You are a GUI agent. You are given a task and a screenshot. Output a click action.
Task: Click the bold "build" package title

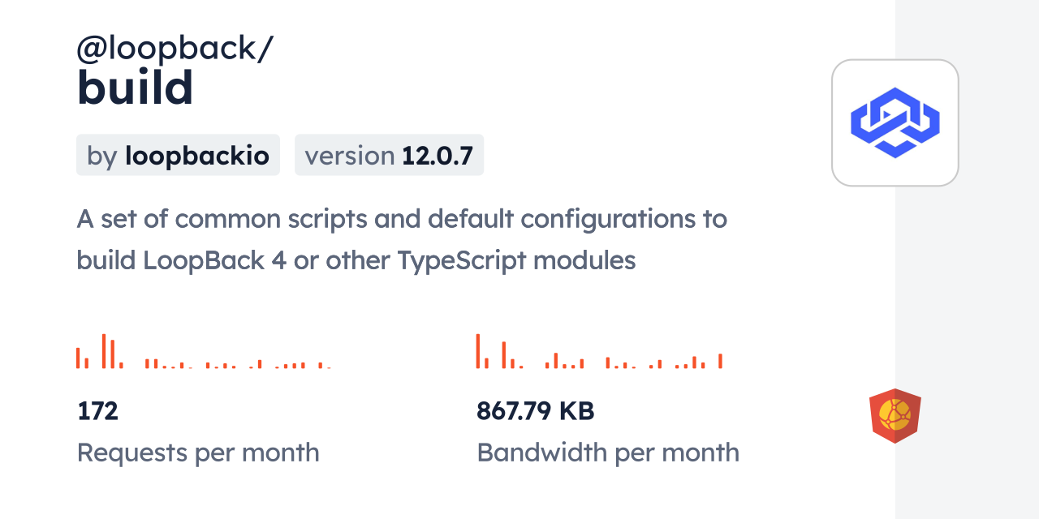click(x=135, y=88)
